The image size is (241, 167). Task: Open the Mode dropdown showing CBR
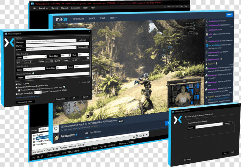point(83,54)
